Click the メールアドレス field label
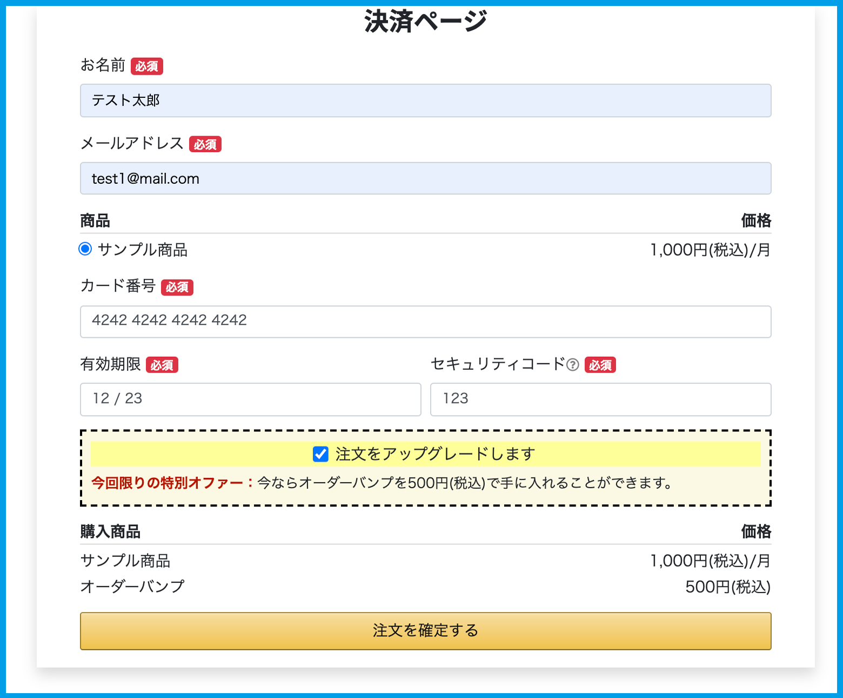This screenshot has width=843, height=698. (x=132, y=143)
